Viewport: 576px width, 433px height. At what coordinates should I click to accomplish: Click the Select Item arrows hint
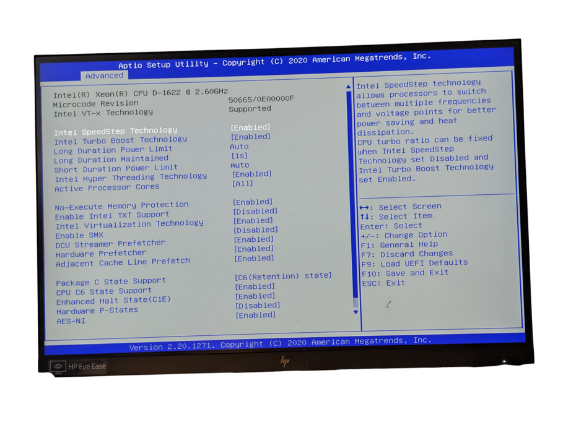[x=396, y=216]
